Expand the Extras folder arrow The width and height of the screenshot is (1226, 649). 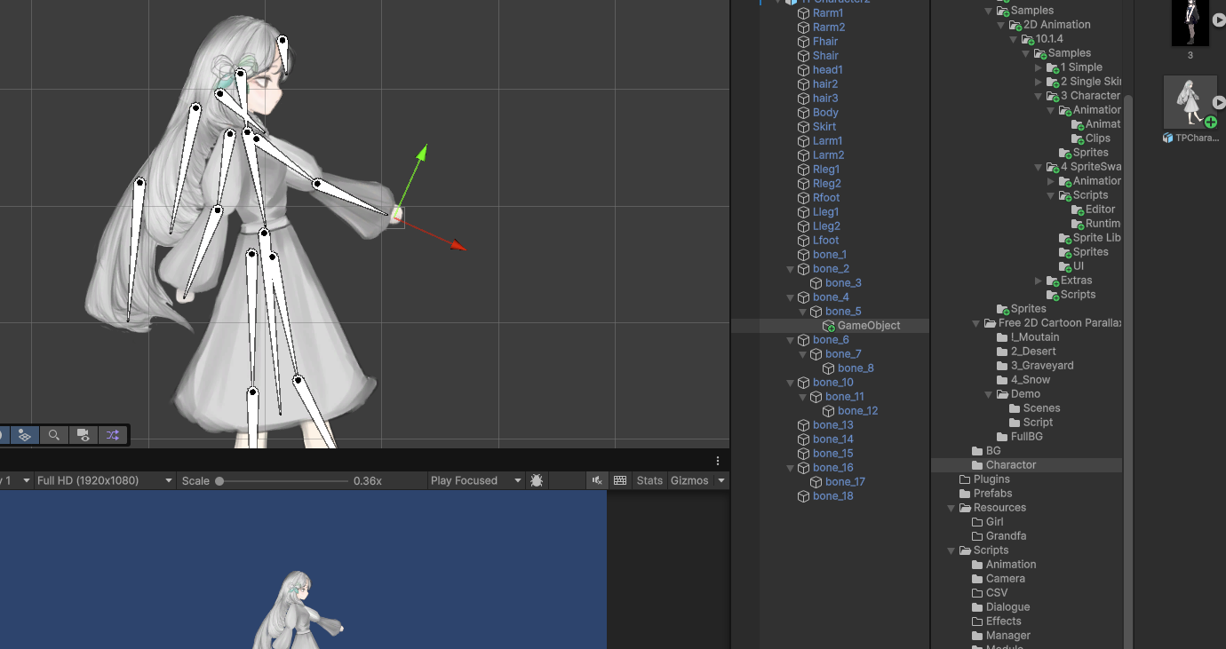click(1039, 281)
